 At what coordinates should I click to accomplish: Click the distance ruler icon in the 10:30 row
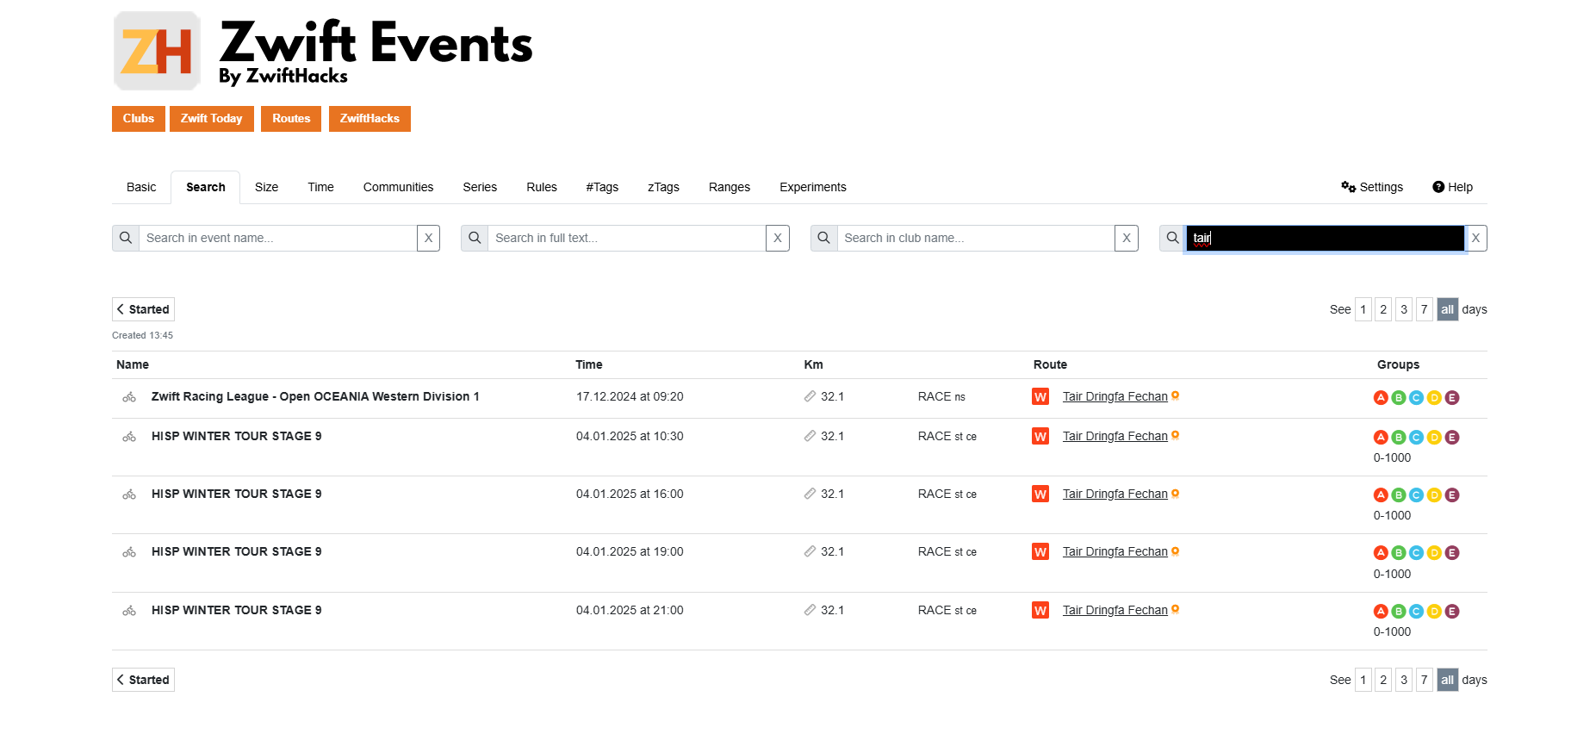pos(810,437)
